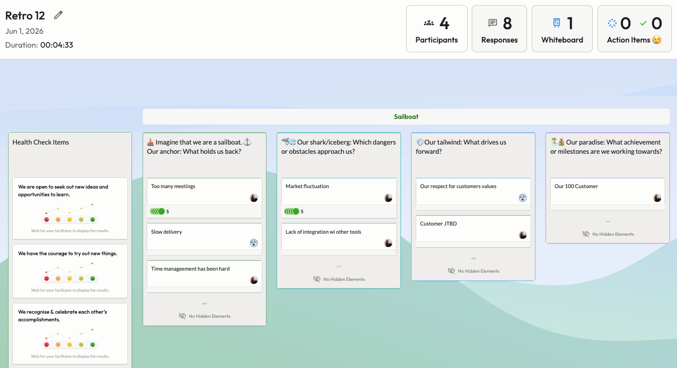This screenshot has width=677, height=368.
Task: Select yellow middle face under 'courage to try'
Action: pos(70,278)
